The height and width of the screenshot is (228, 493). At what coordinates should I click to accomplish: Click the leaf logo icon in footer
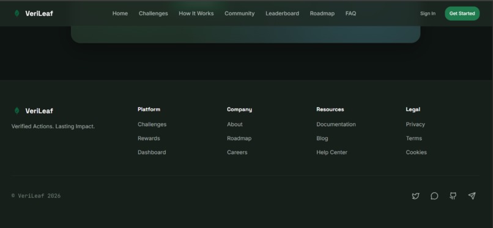pyautogui.click(x=17, y=110)
